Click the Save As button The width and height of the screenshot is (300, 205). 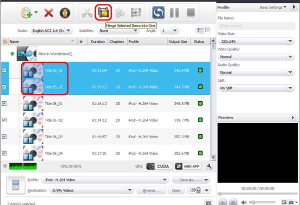pyautogui.click(x=187, y=180)
